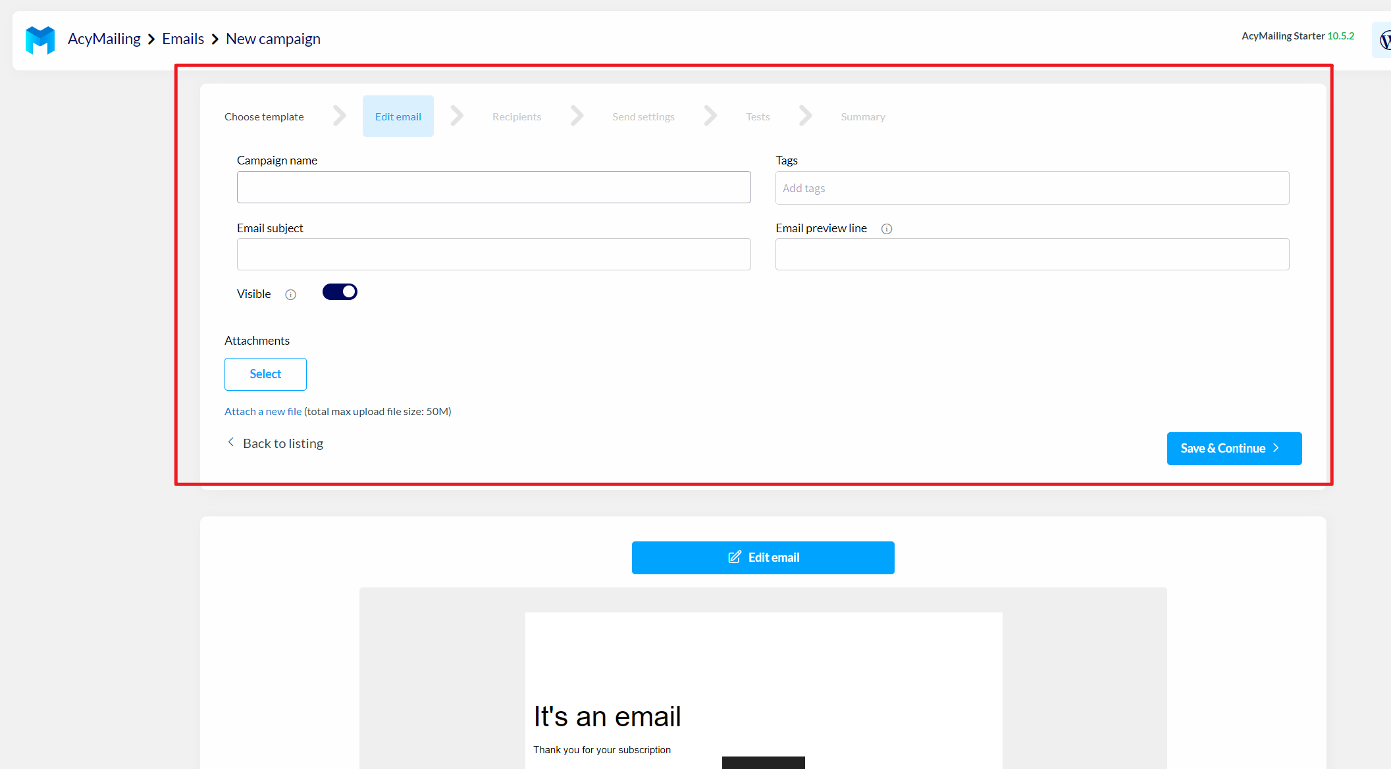
Task: Open the Send settings step
Action: [x=643, y=116]
